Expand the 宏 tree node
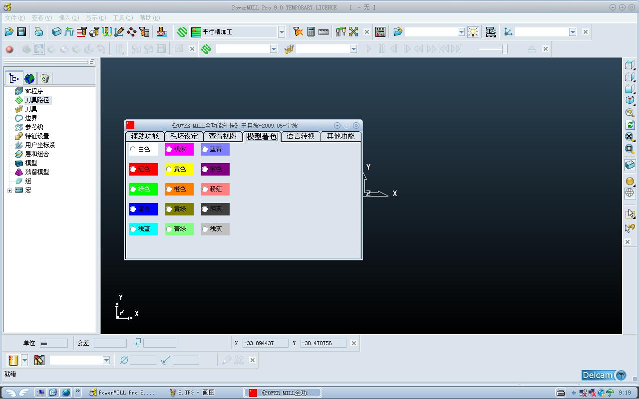Viewport: 639px width, 399px height. click(x=9, y=190)
